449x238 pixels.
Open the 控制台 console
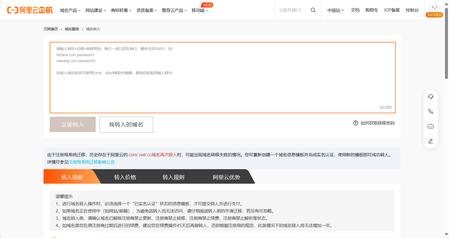coord(412,10)
